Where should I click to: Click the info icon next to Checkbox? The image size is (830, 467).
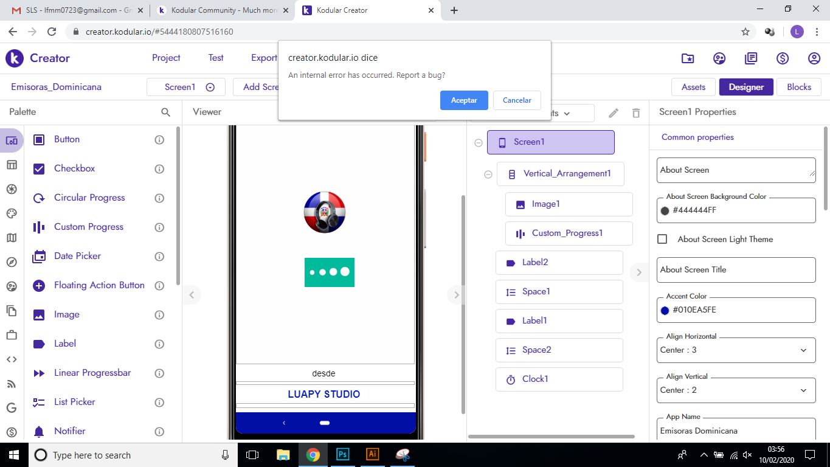[x=159, y=168]
